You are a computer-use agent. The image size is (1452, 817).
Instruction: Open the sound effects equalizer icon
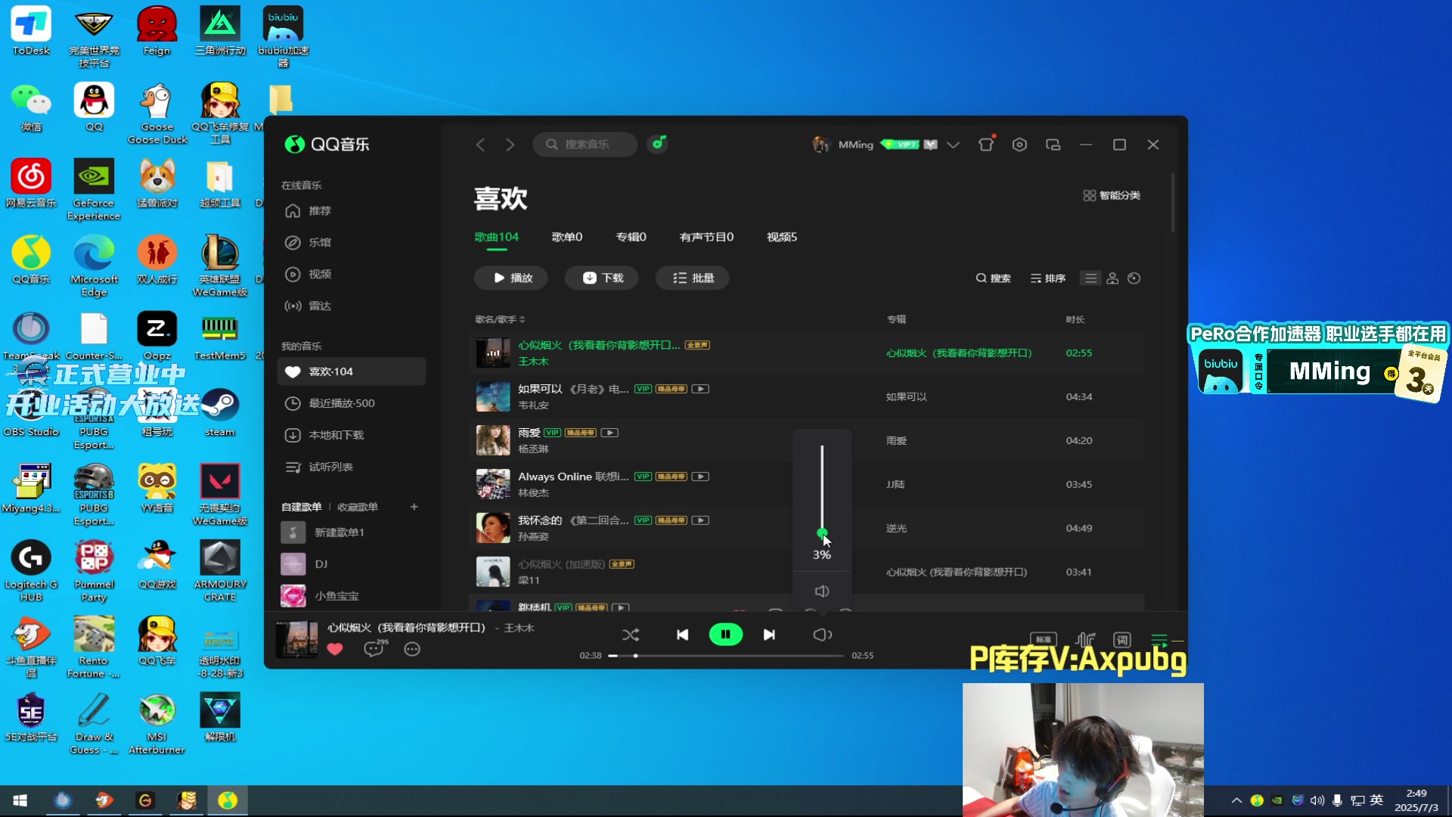pyautogui.click(x=1085, y=639)
